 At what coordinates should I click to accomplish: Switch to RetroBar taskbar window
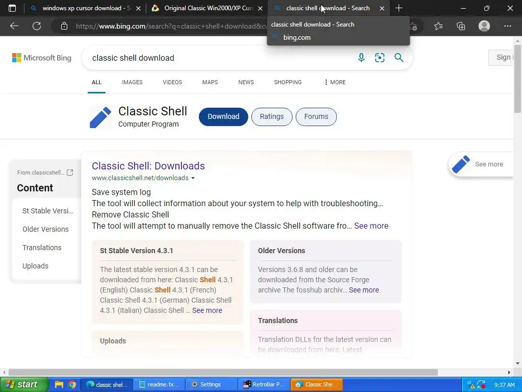(x=264, y=385)
